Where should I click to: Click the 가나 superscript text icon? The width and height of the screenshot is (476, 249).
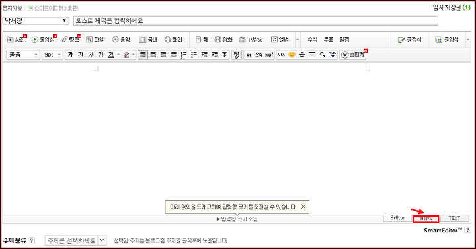pos(269,55)
